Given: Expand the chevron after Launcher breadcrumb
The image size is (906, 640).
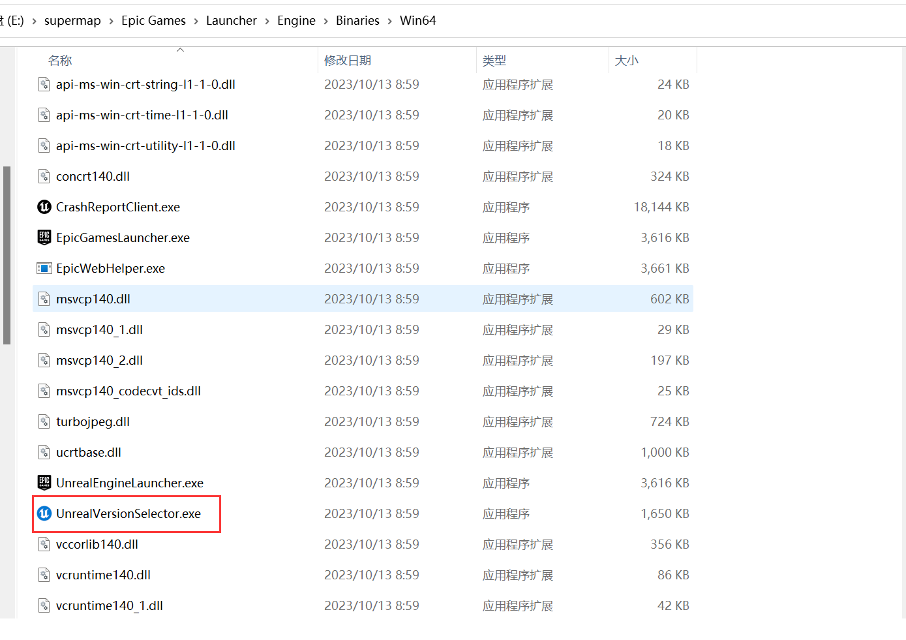Looking at the screenshot, I should [267, 21].
